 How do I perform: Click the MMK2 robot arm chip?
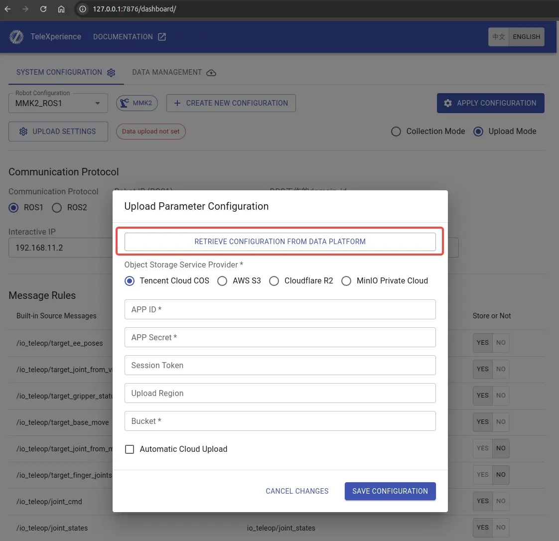[x=137, y=103]
